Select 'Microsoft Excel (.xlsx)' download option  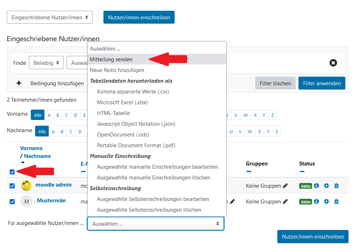click(122, 102)
